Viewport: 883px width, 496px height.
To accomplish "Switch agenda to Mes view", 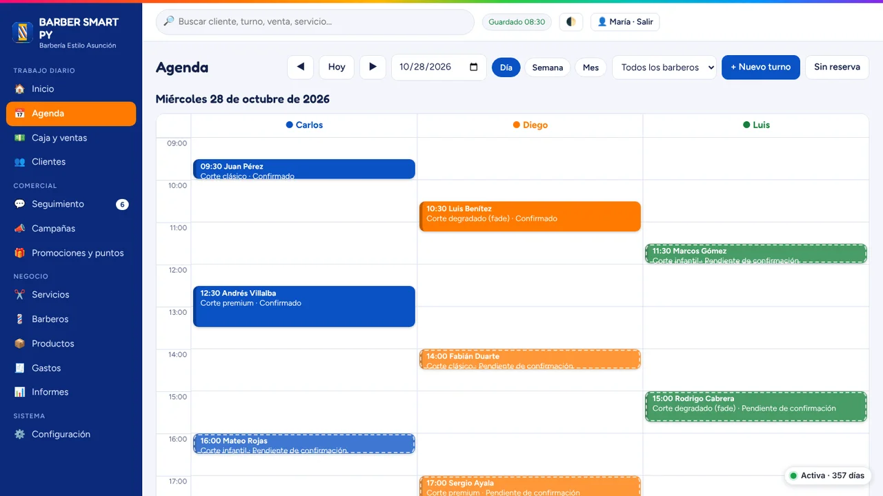I will 591,68.
